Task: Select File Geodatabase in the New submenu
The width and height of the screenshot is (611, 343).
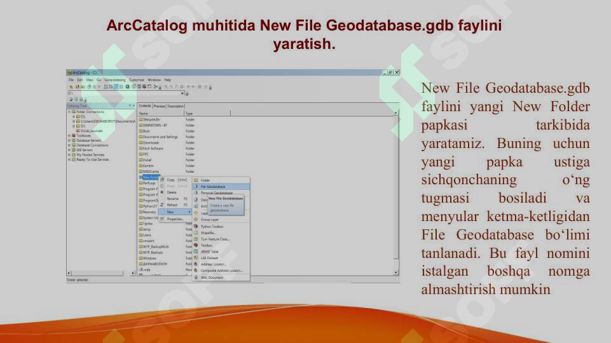Action: pos(221,187)
